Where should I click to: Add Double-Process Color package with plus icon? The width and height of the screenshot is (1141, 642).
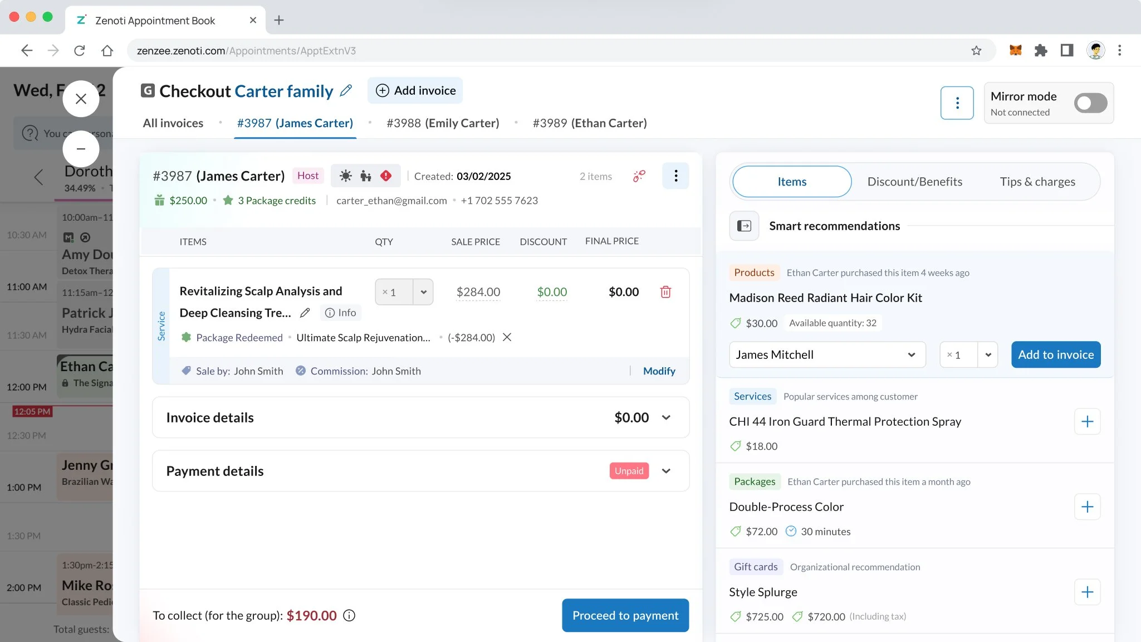coord(1087,507)
